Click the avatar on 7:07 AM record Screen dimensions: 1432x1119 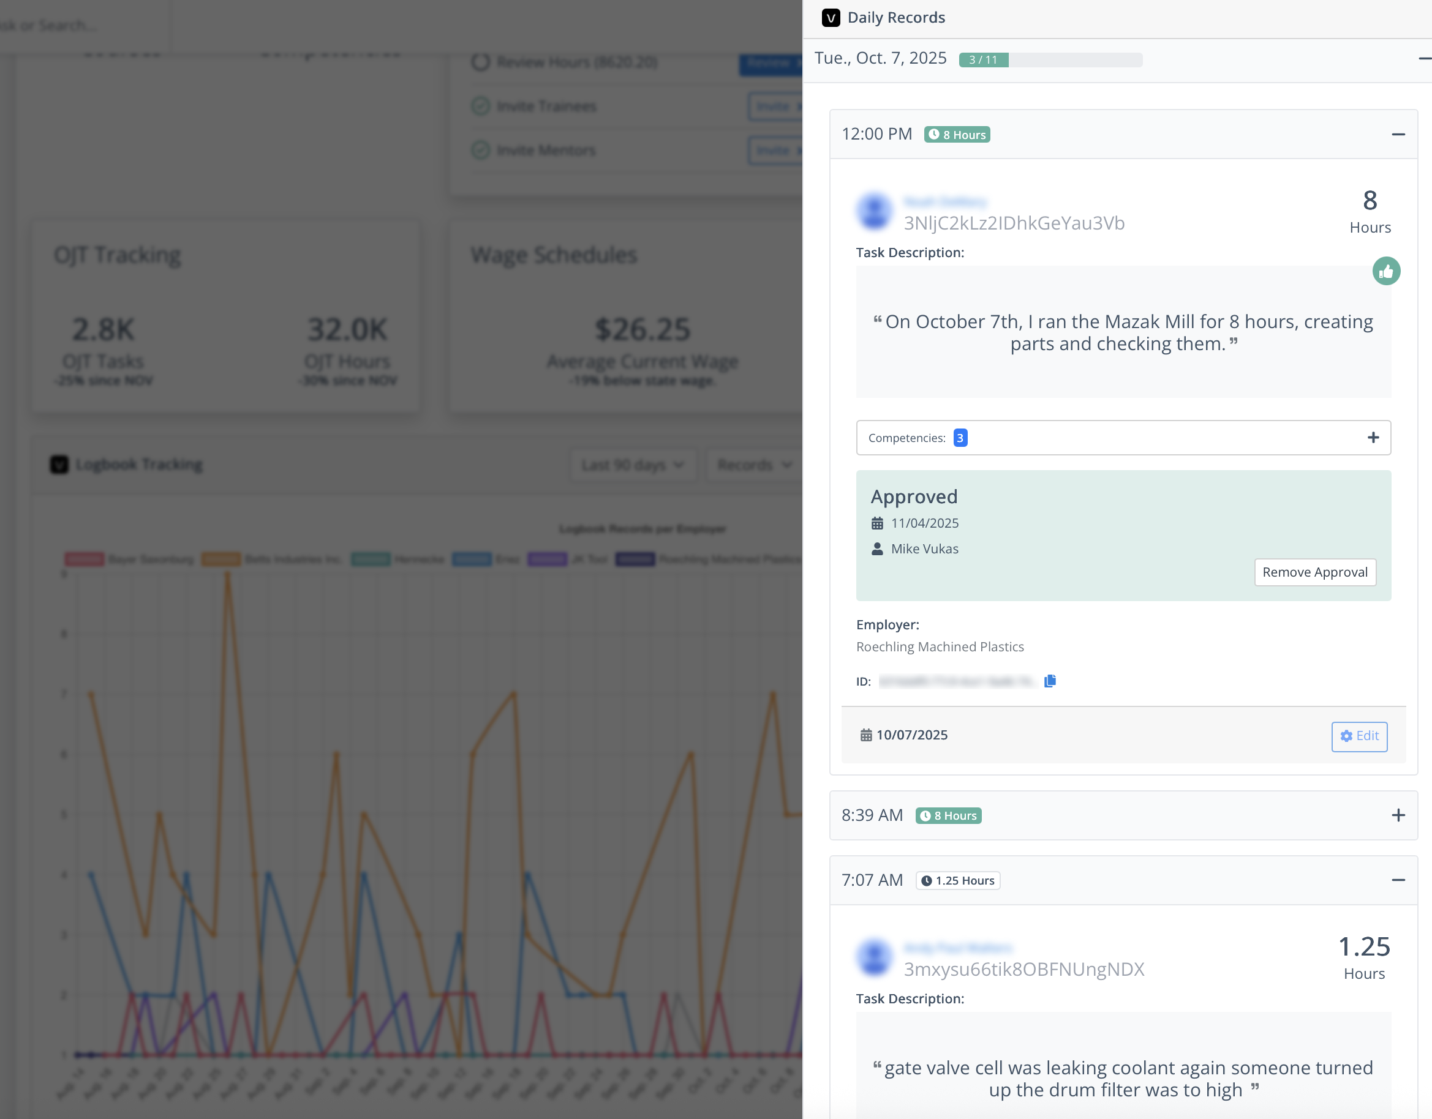coord(874,958)
